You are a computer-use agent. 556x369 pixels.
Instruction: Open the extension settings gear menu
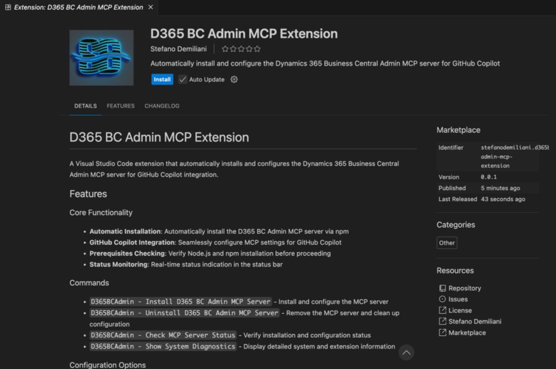[x=234, y=79]
